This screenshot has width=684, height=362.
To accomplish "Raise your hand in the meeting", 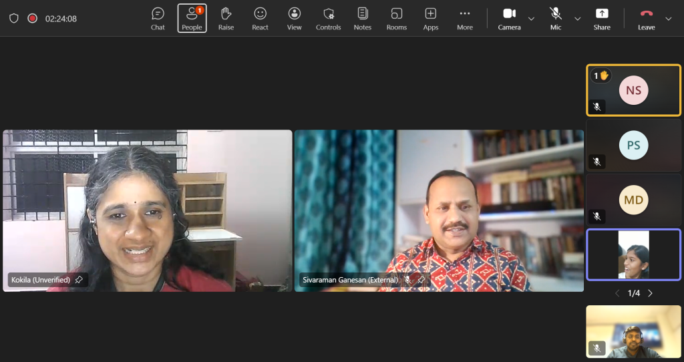I will (226, 19).
